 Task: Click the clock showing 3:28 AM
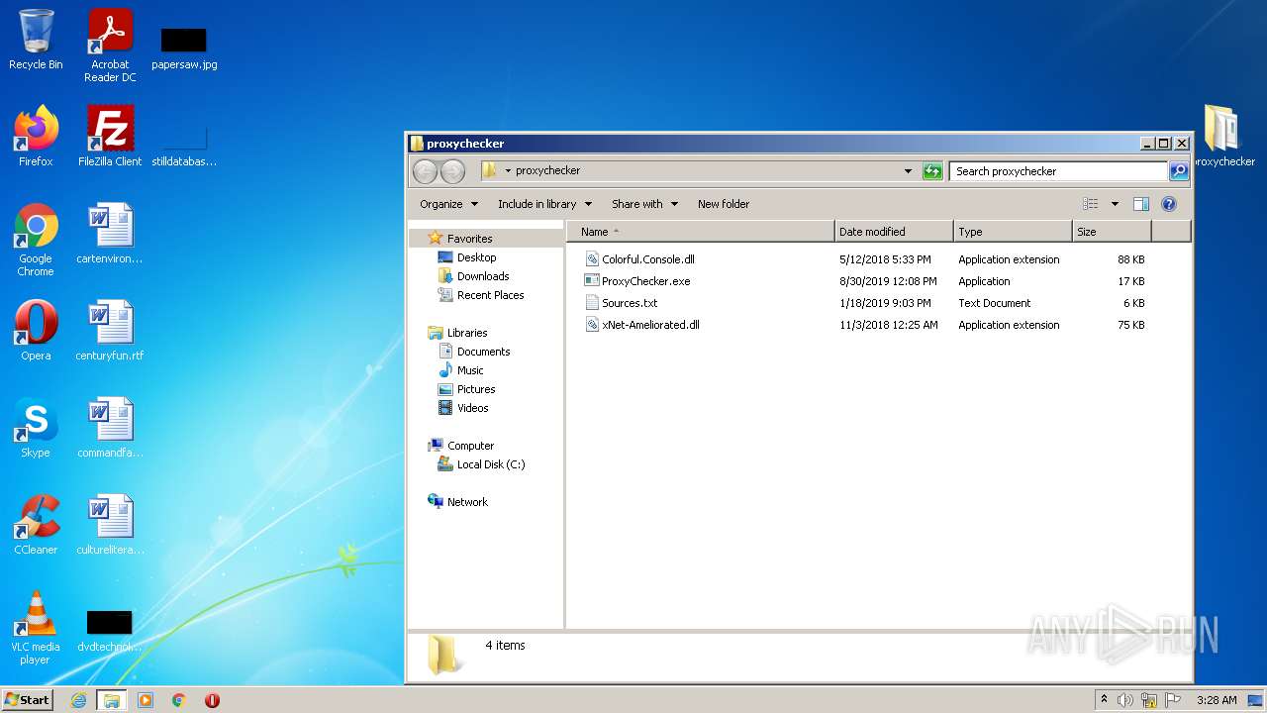[x=1217, y=700]
